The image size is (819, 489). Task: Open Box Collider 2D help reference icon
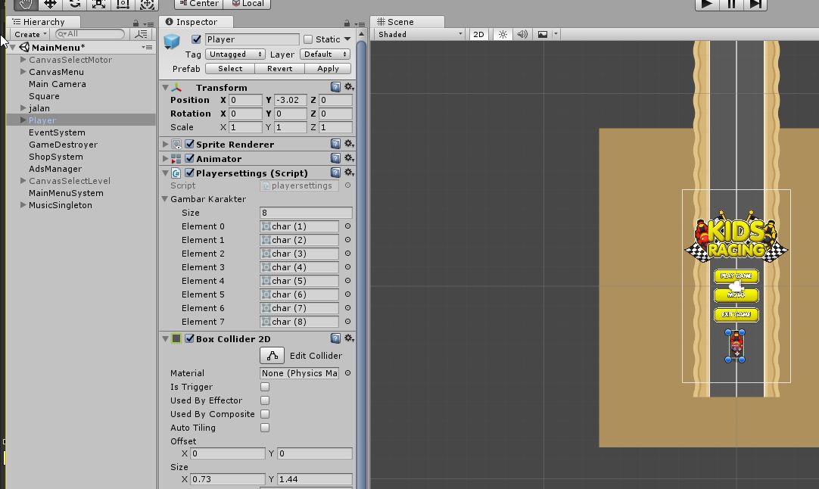click(x=335, y=339)
